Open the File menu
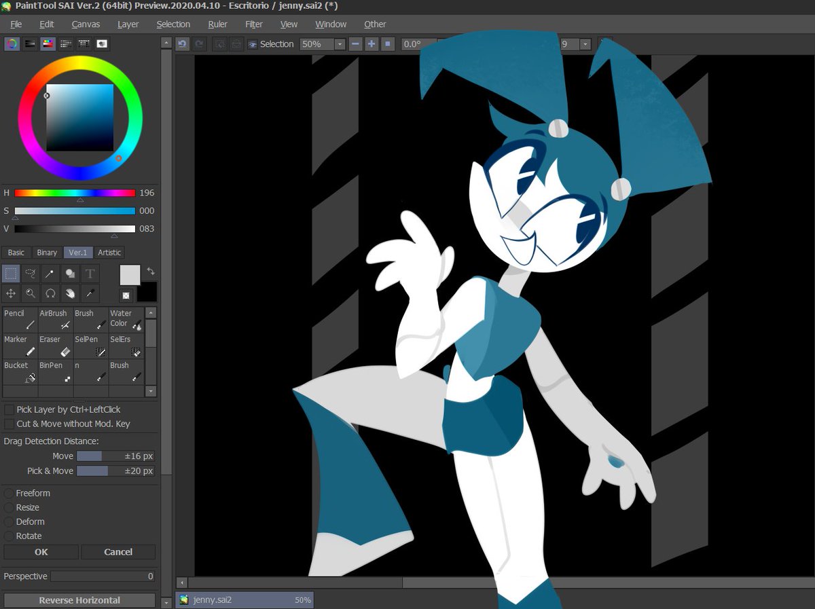 point(16,24)
